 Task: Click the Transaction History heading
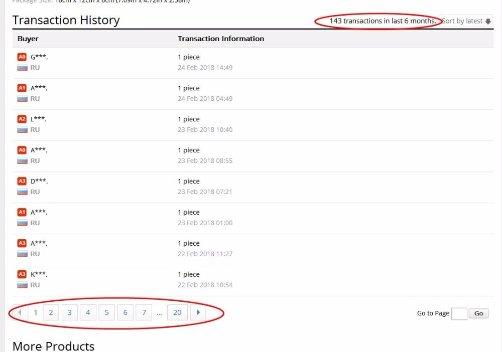66,20
